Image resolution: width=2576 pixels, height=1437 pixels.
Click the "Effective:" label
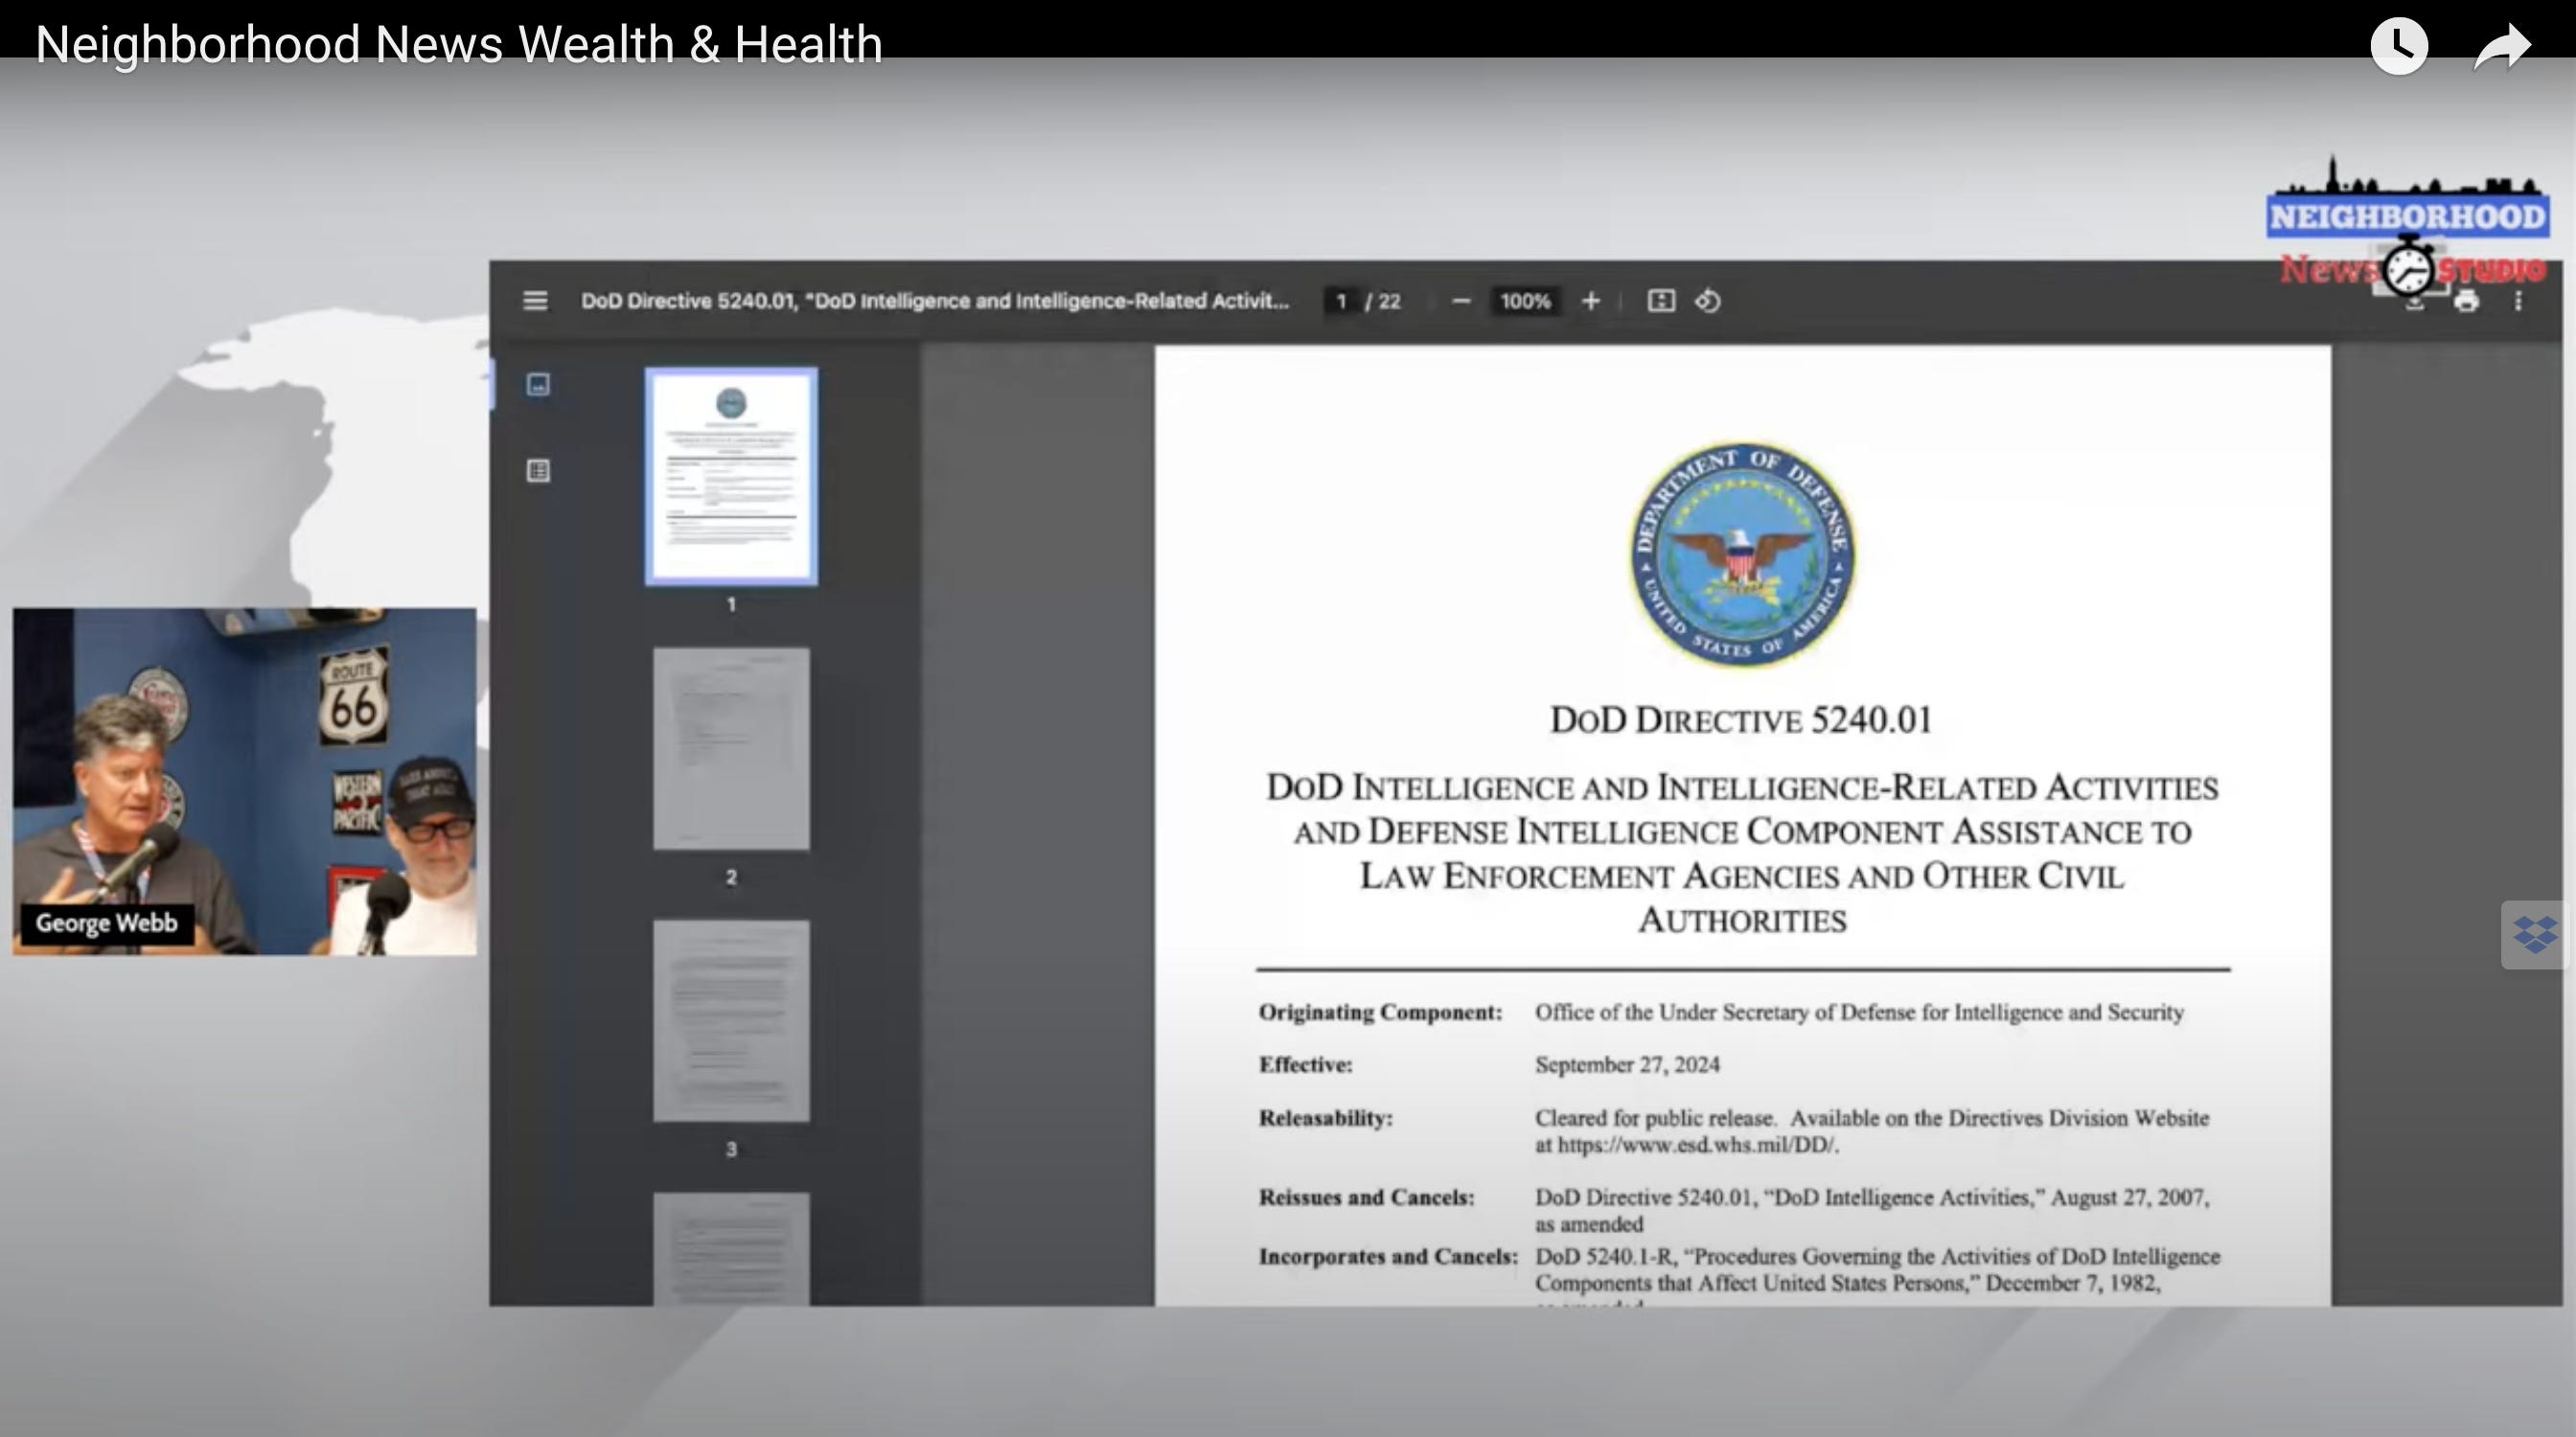click(1305, 1065)
